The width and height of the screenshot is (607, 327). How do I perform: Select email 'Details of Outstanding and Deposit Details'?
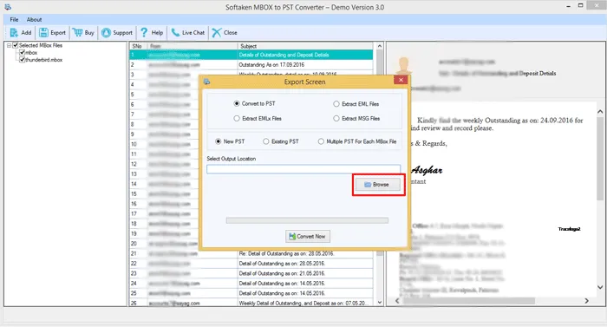pos(251,55)
